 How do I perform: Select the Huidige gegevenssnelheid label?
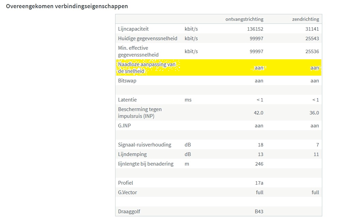(x=148, y=38)
